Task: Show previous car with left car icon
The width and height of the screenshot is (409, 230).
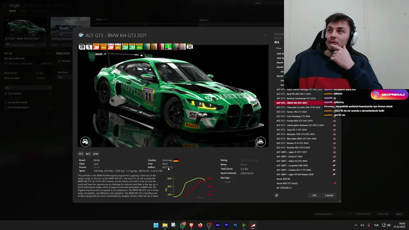Action: (x=85, y=142)
